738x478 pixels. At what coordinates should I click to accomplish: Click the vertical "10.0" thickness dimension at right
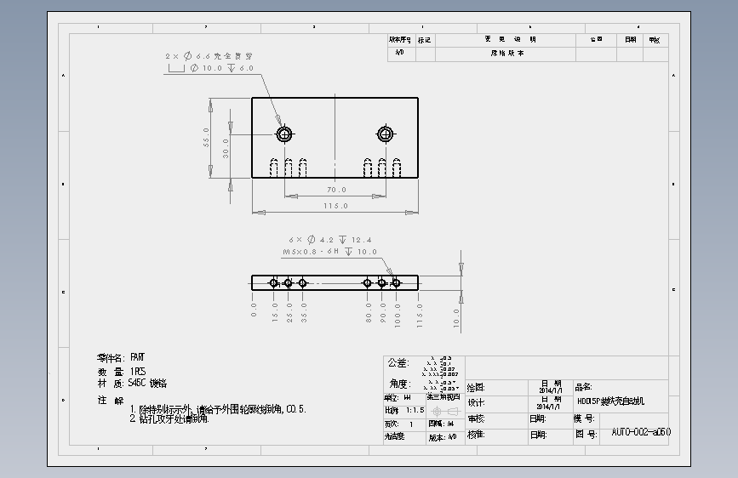pos(455,317)
